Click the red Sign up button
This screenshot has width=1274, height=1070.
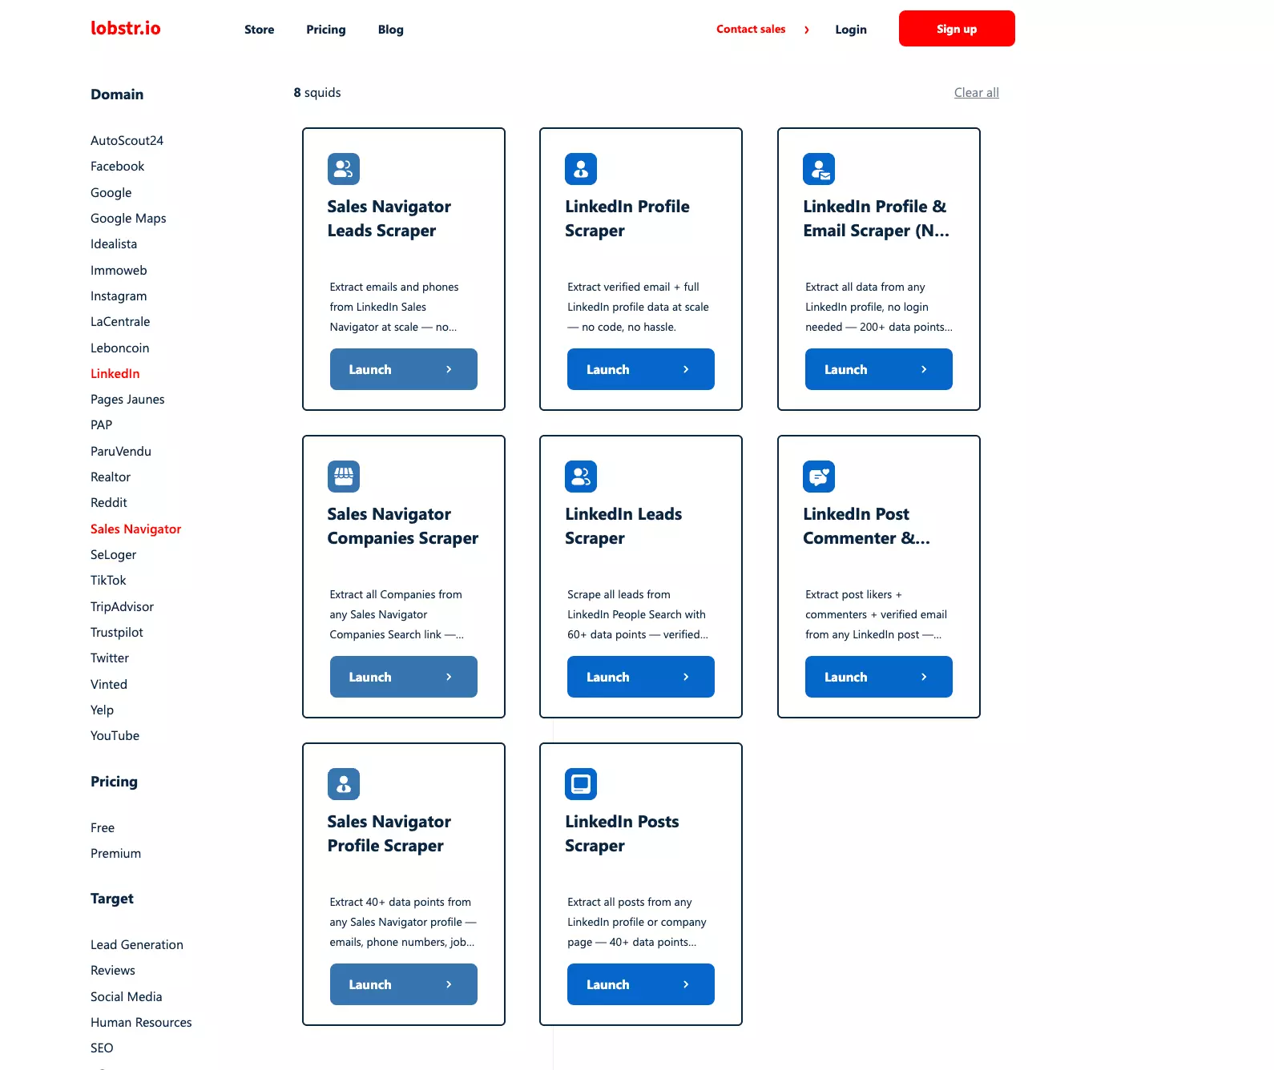pyautogui.click(x=957, y=29)
